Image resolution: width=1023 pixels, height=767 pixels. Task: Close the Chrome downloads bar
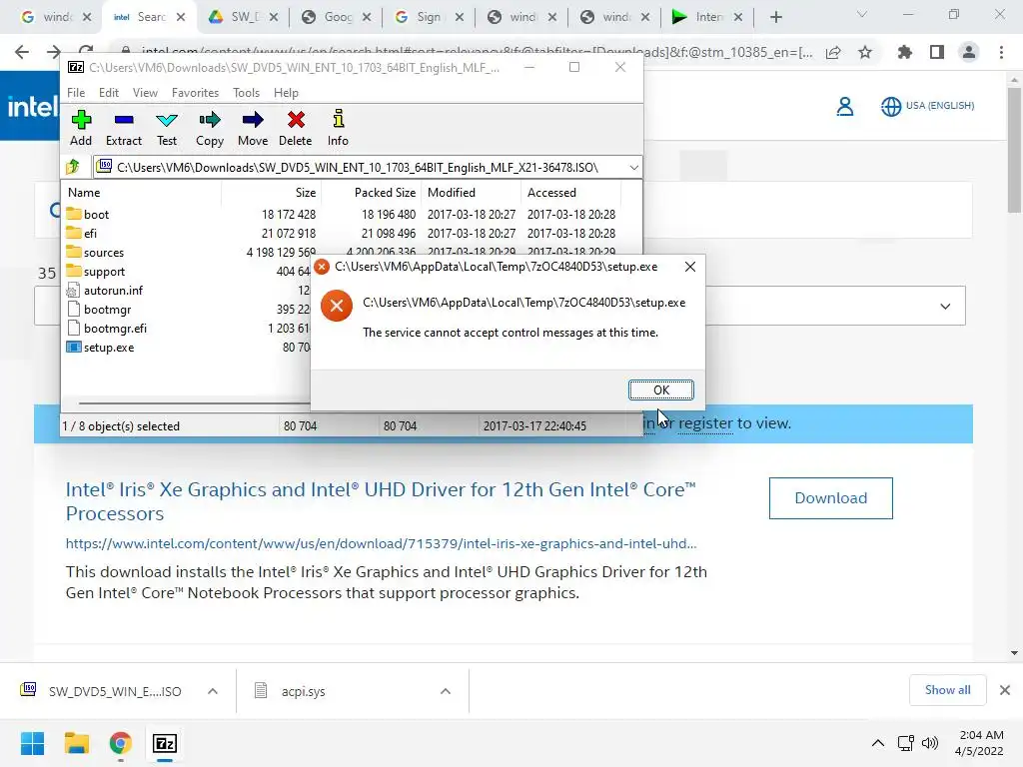1005,690
